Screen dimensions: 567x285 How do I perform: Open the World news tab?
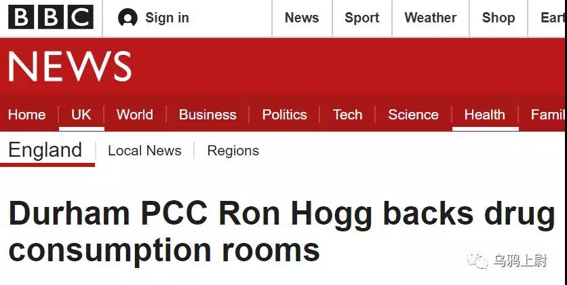(x=135, y=115)
